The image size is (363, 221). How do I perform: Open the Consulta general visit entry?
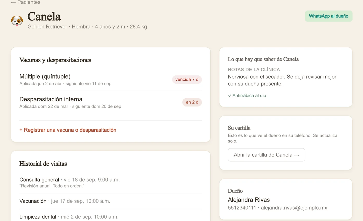tap(110, 183)
